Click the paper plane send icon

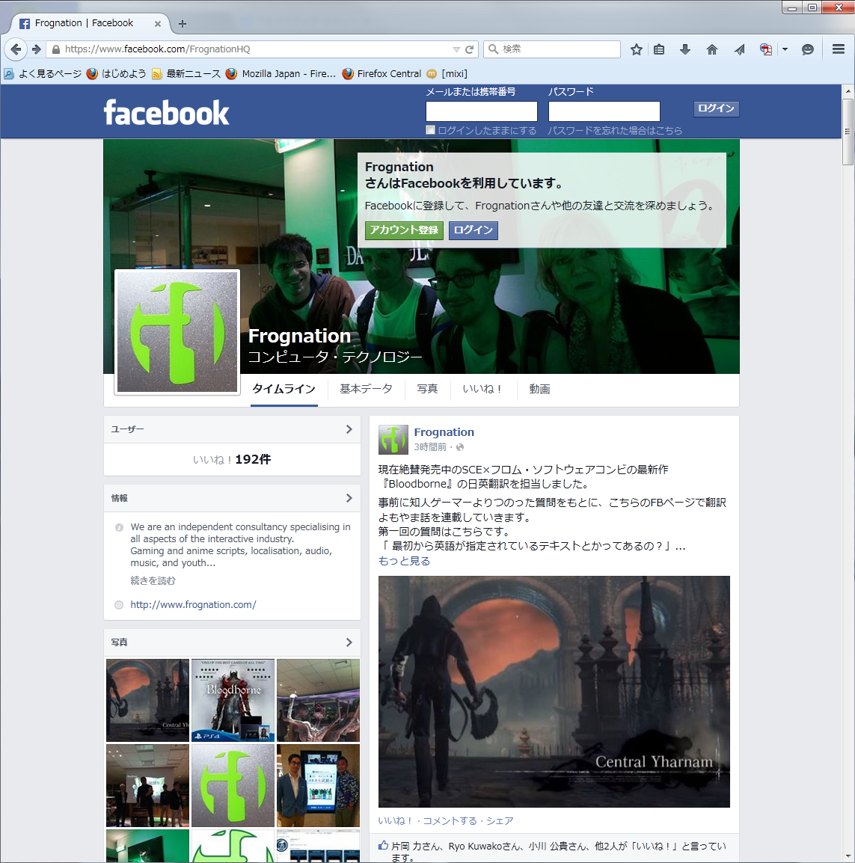[x=739, y=49]
